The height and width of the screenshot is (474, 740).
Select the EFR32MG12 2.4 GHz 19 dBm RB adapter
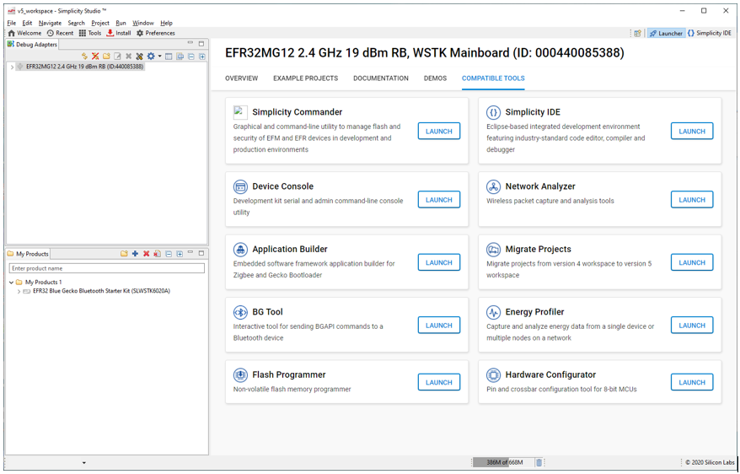click(x=84, y=67)
